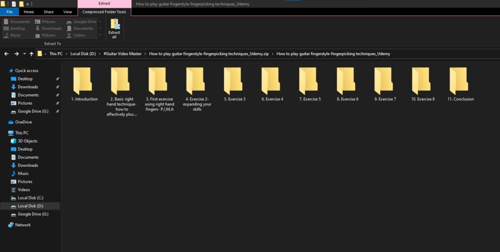Open the File menu

click(9, 12)
